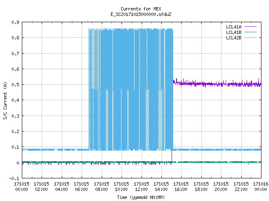Click the 'S/C Current (A)' axis label
Viewport: 269px width, 201px height.
pos(5,100)
